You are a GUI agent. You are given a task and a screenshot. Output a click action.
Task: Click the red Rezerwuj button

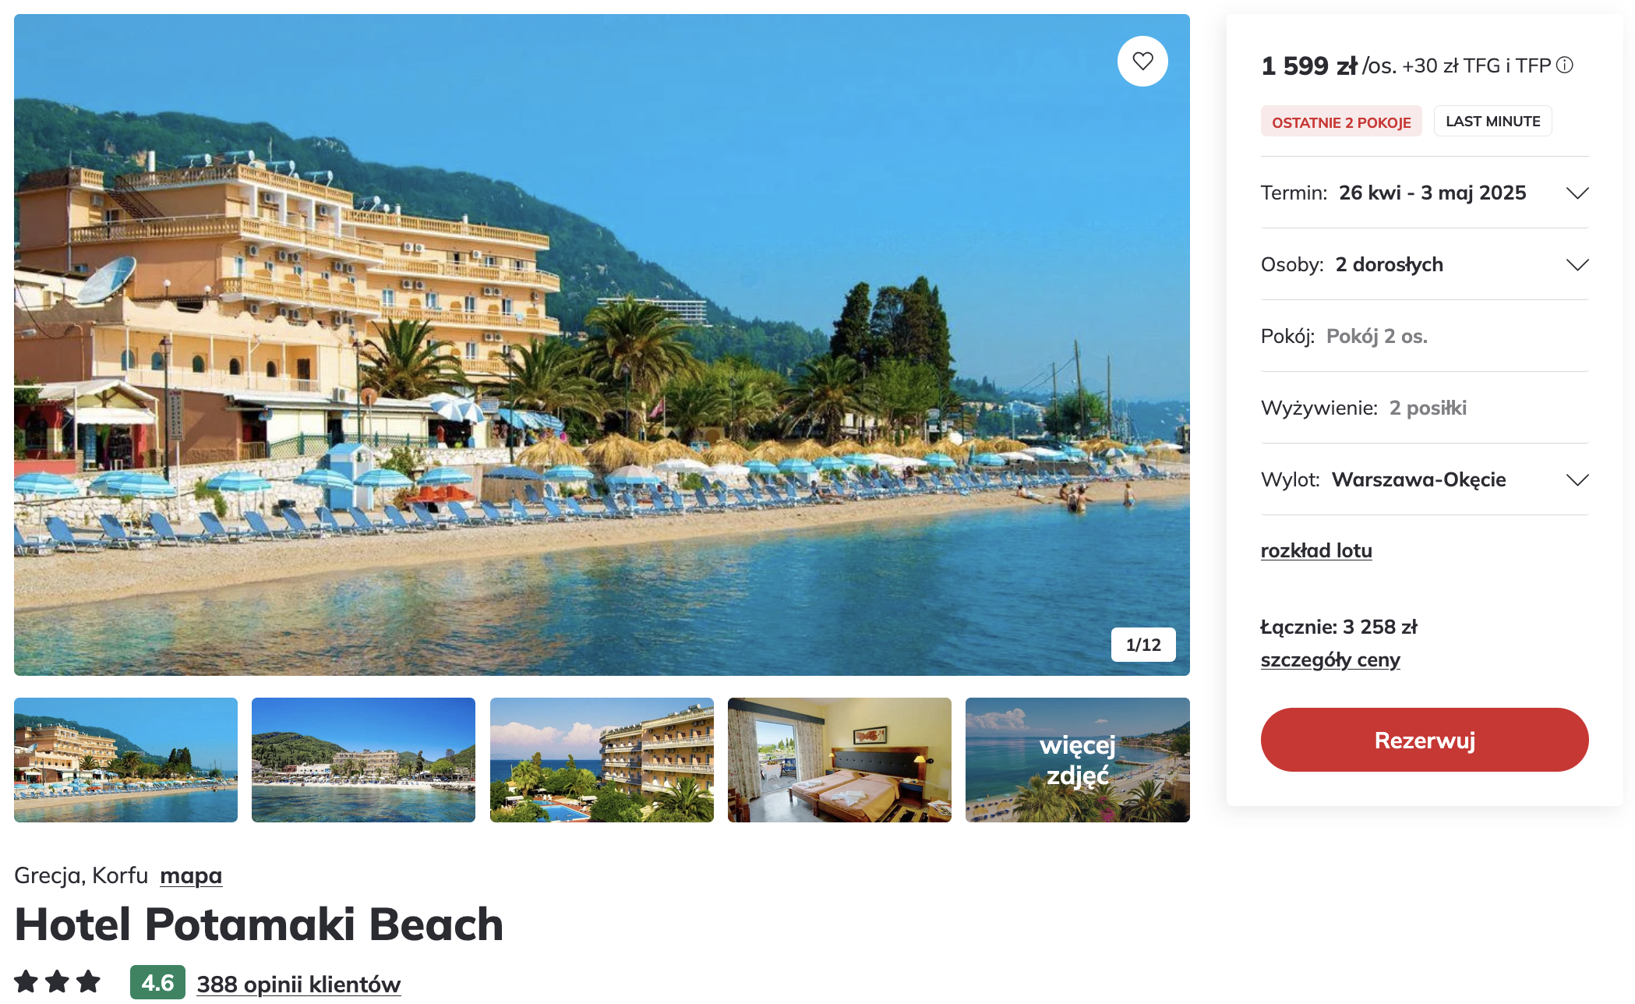click(1425, 740)
